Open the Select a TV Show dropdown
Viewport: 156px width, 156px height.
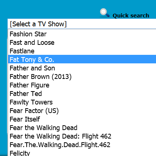tap(82, 24)
